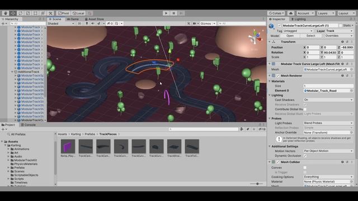Toggle scene lighting lightbulb icon
Screen dimensions: 358x201
click(x=87, y=23)
